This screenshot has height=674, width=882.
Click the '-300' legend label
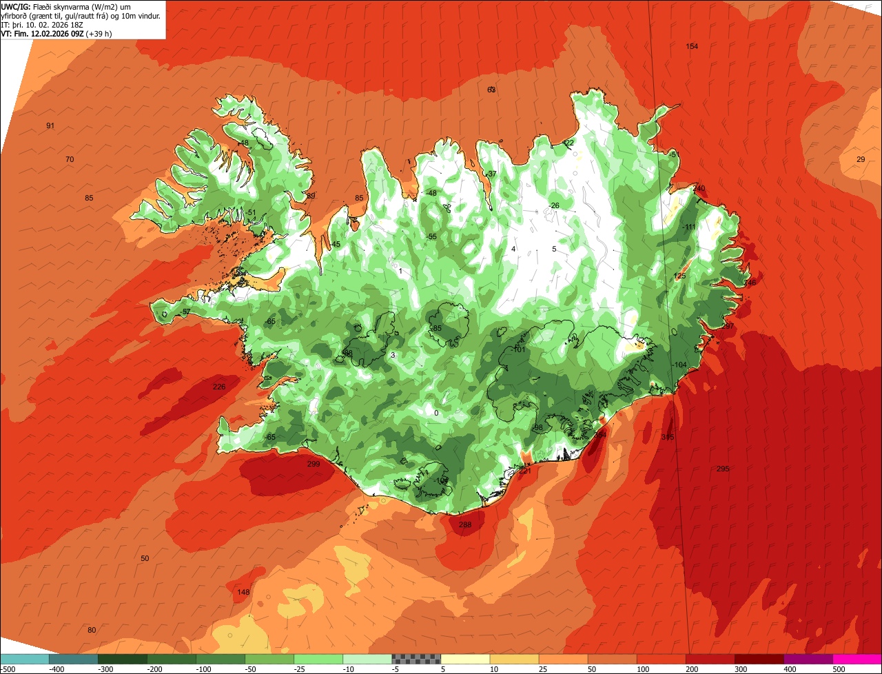105,669
